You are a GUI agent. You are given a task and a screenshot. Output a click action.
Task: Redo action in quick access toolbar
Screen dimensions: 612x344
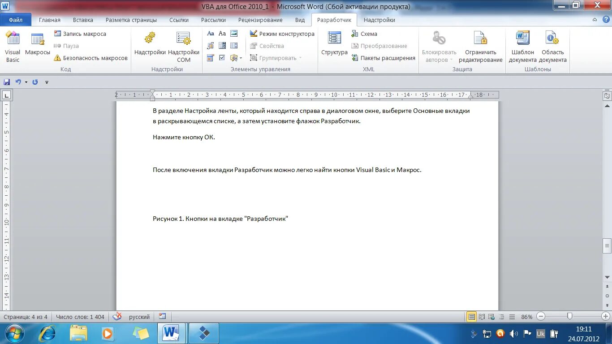(x=35, y=82)
